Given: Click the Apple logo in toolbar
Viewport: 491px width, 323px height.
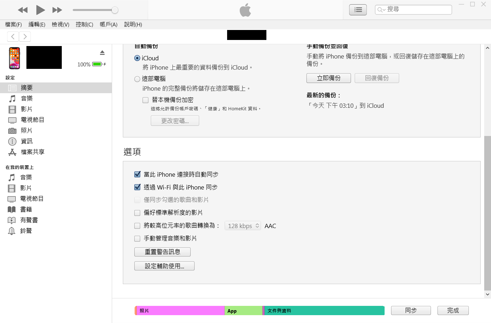Looking at the screenshot, I should (245, 10).
